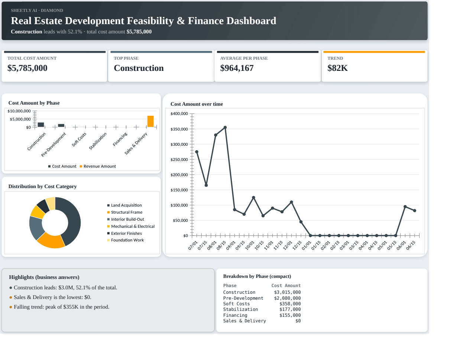Image resolution: width=456 pixels, height=342 pixels.
Task: Click the Breakdown by Phase heading
Action: pyautogui.click(x=257, y=276)
